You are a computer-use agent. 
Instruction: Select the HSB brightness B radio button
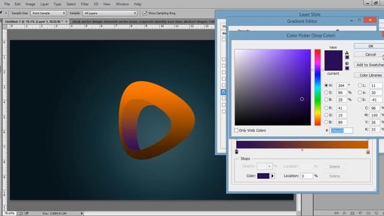point(326,100)
